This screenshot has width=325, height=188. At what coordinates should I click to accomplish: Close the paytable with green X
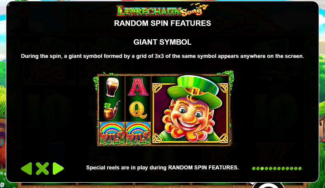click(42, 169)
